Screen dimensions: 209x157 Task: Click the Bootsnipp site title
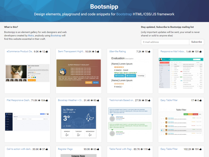point(104,7)
